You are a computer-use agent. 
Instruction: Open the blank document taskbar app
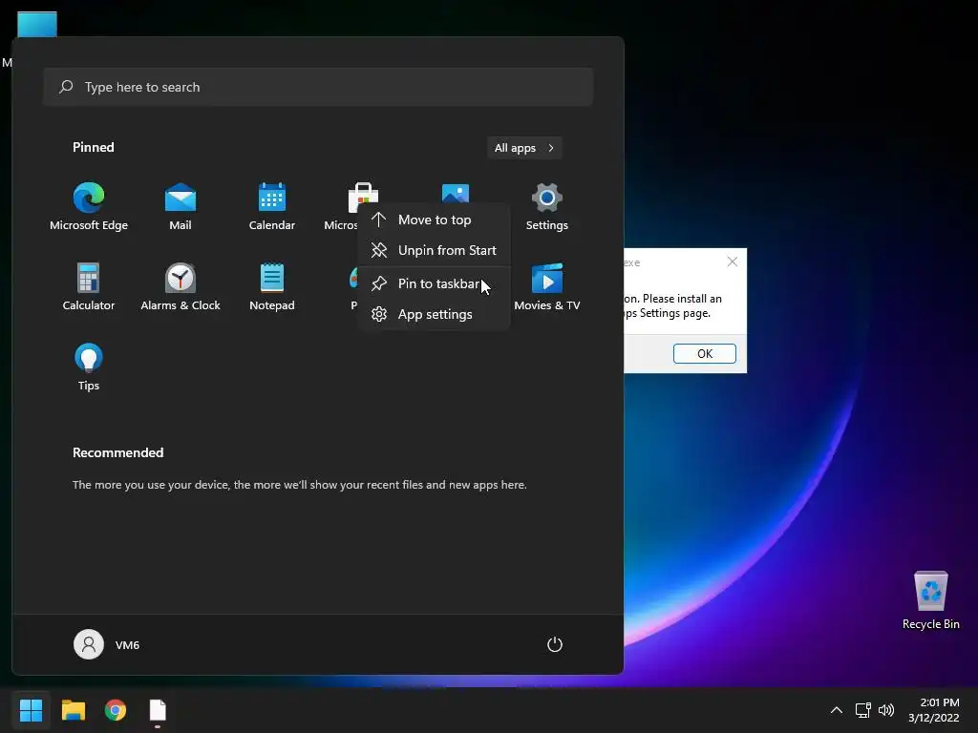click(158, 710)
